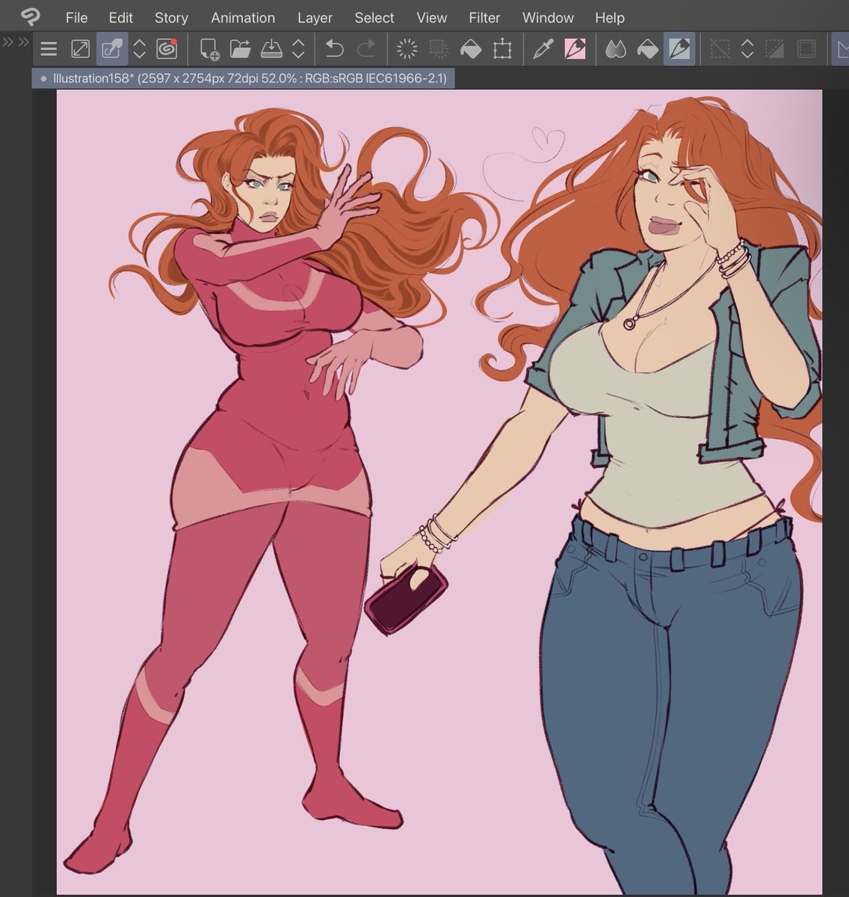Expand the up/down chevron beside the Save icon
Image resolution: width=849 pixels, height=897 pixels.
click(298, 49)
